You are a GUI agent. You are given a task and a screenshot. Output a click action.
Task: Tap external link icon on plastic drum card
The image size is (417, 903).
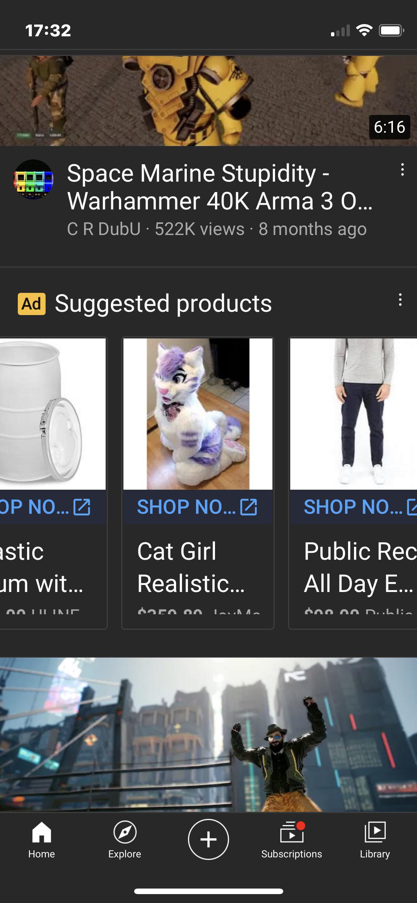pyautogui.click(x=82, y=507)
